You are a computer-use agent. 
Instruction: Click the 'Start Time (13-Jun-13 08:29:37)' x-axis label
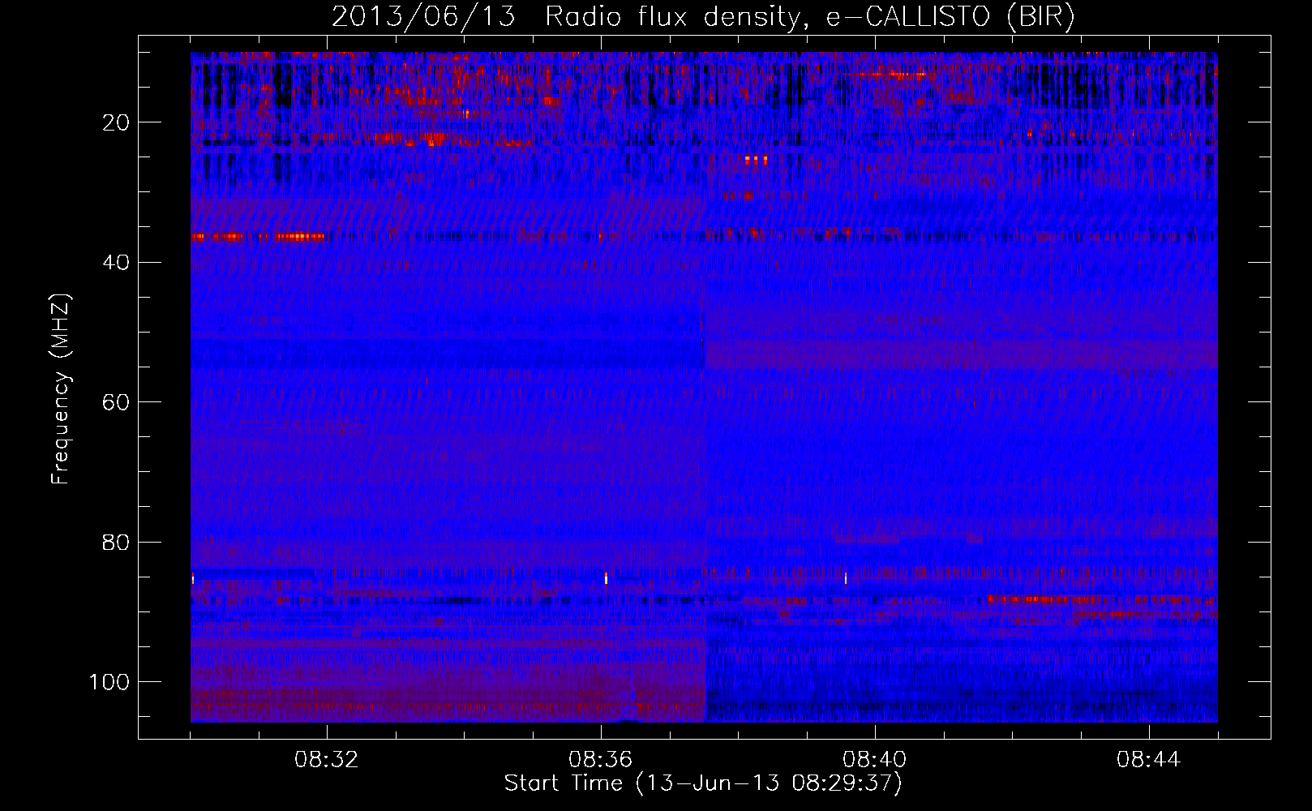(x=703, y=783)
